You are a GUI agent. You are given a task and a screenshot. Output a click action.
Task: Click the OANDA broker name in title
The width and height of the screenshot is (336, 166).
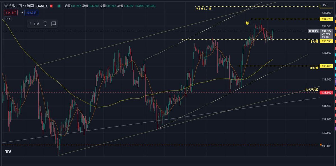tap(41, 6)
